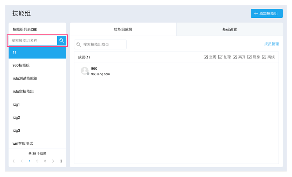
Task: Disable the 离线 status filter
Action: [x=264, y=57]
